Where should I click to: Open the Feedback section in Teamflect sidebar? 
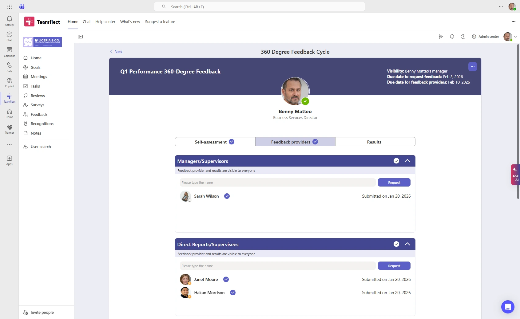tap(39, 114)
